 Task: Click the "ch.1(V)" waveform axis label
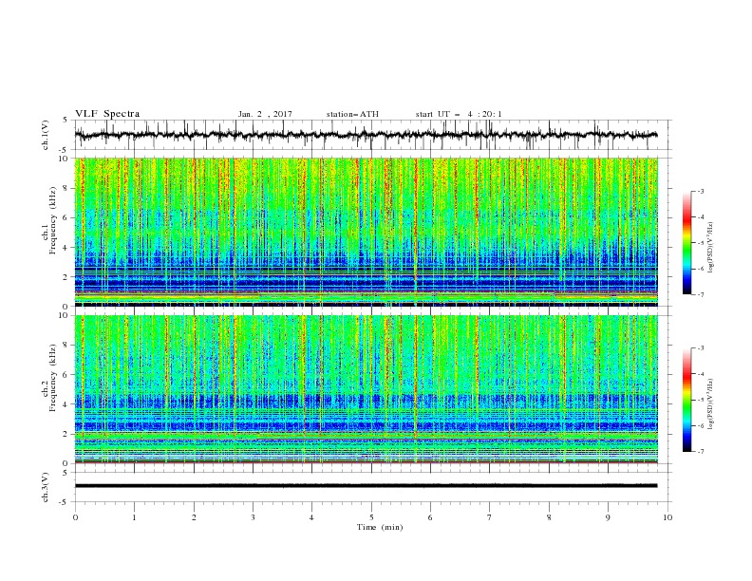[x=46, y=135]
